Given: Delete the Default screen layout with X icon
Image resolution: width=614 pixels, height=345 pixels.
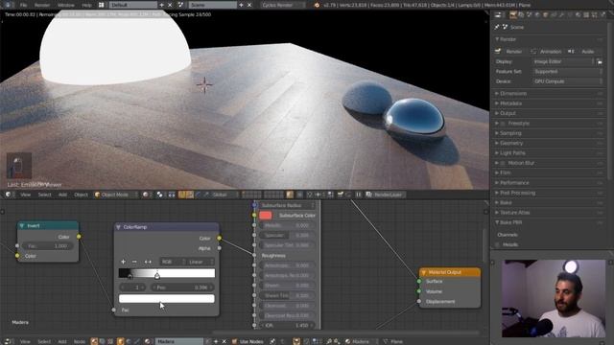Looking at the screenshot, I should (170, 5).
